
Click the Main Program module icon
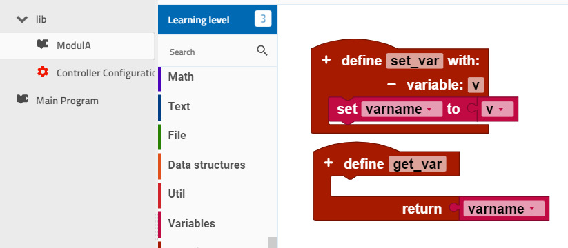(x=22, y=100)
